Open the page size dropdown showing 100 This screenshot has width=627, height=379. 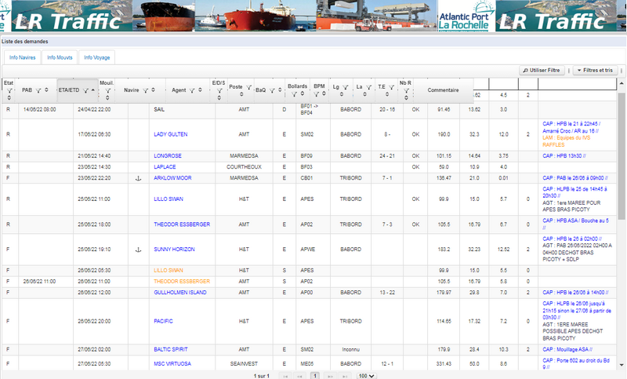(x=364, y=376)
